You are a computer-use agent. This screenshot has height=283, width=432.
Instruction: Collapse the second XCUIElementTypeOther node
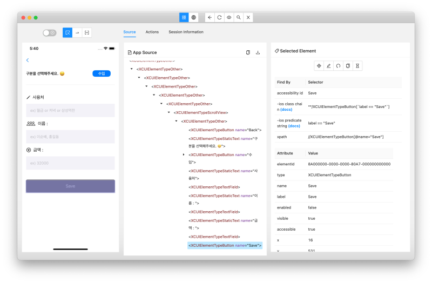[x=139, y=78]
